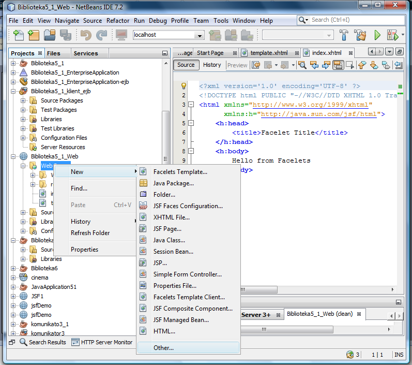This screenshot has height=365, width=412.
Task: Switch editor to History view
Action: click(x=212, y=65)
